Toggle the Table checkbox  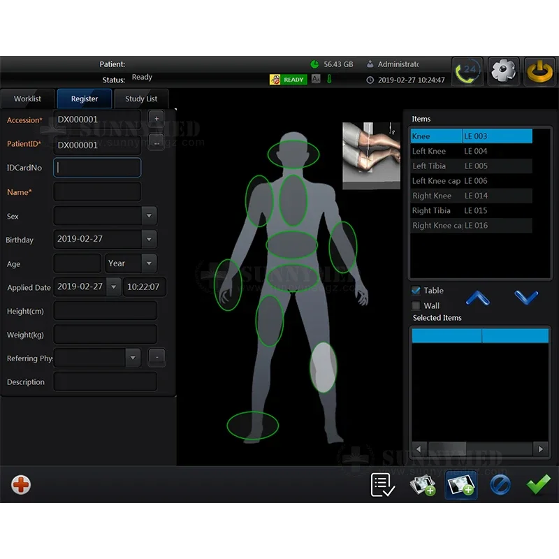pos(416,290)
